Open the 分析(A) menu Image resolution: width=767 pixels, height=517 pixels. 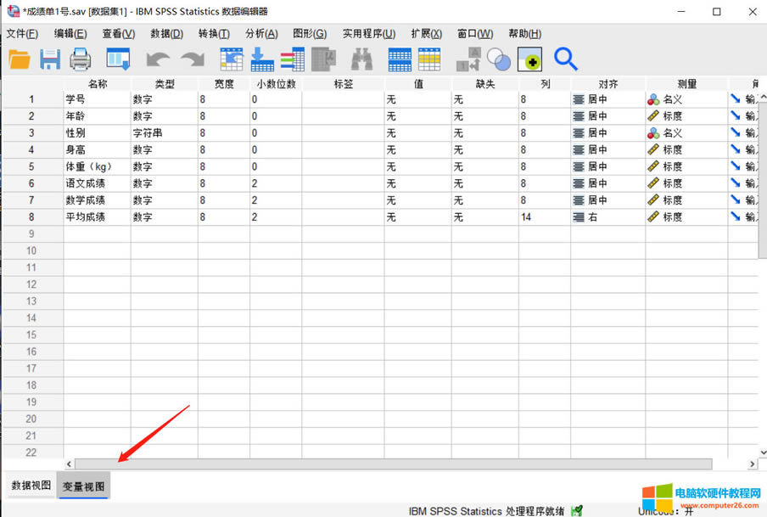click(x=261, y=34)
